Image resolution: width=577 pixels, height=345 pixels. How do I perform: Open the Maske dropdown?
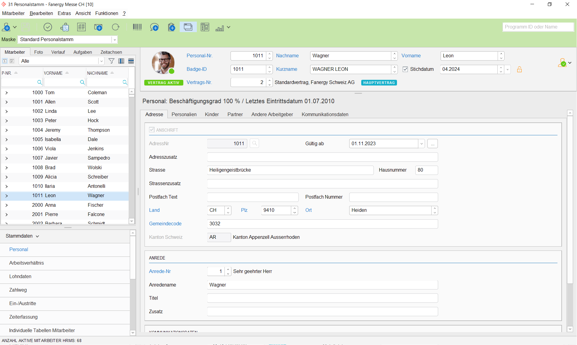point(114,40)
